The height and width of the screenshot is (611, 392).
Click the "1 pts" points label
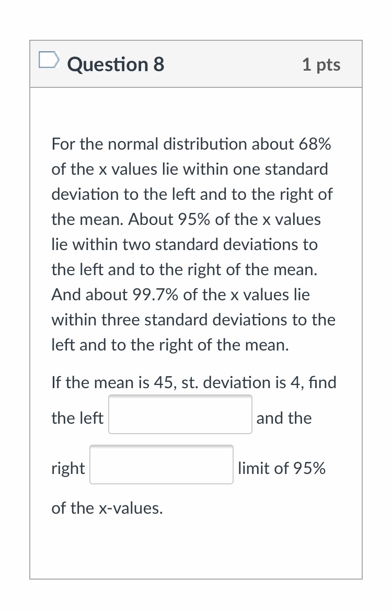click(x=321, y=65)
